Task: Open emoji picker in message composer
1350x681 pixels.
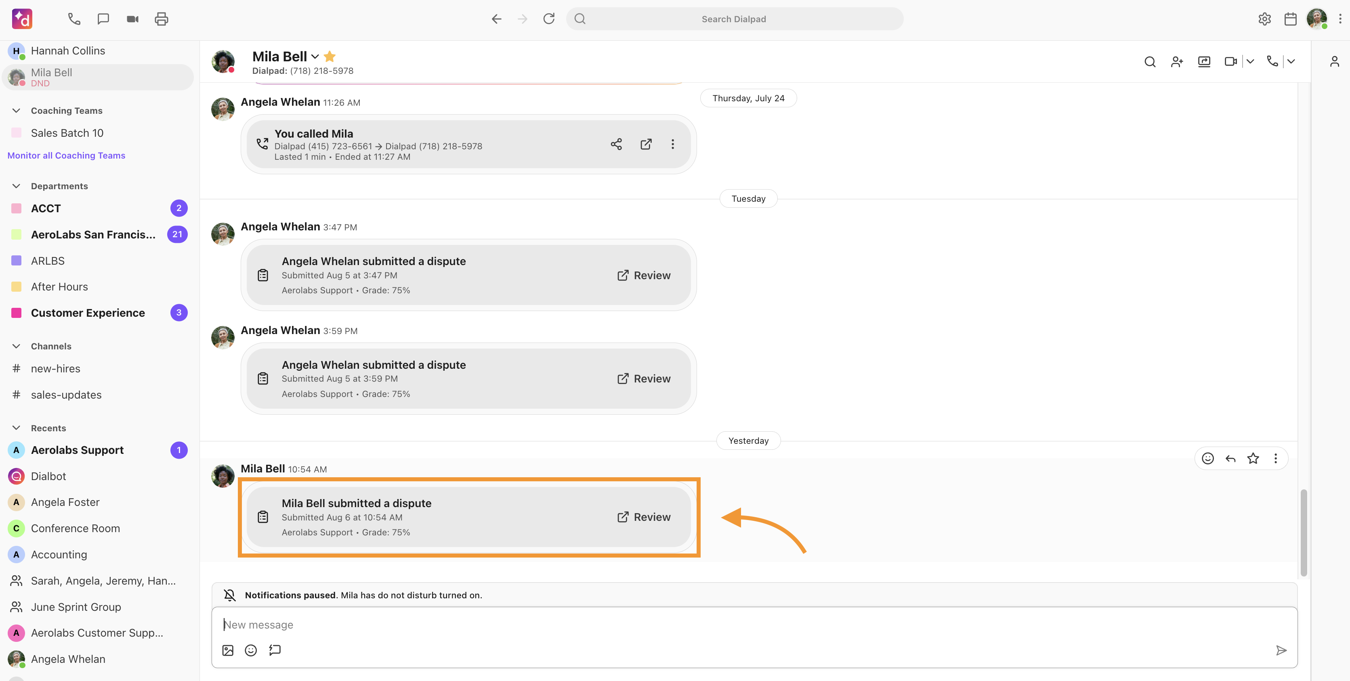Action: (250, 650)
